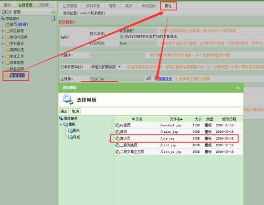Expand the 学位与培养 tree node
The width and height of the screenshot is (264, 205).
2,37
